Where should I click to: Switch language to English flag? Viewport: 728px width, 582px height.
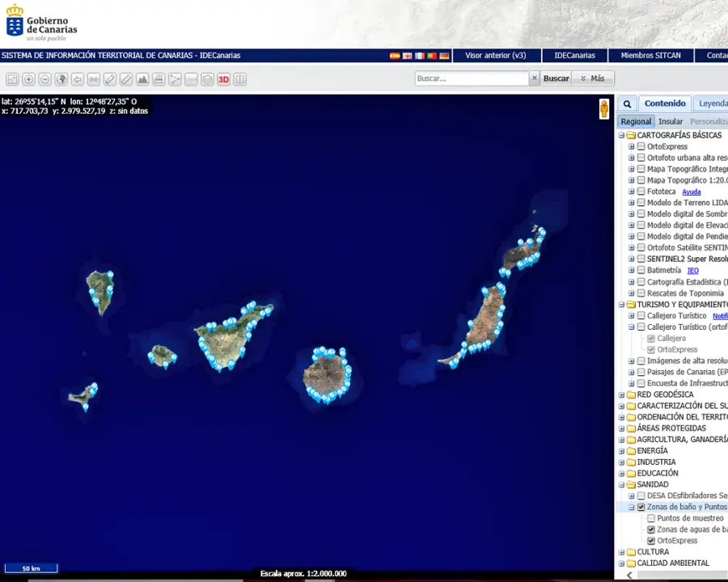pos(407,56)
